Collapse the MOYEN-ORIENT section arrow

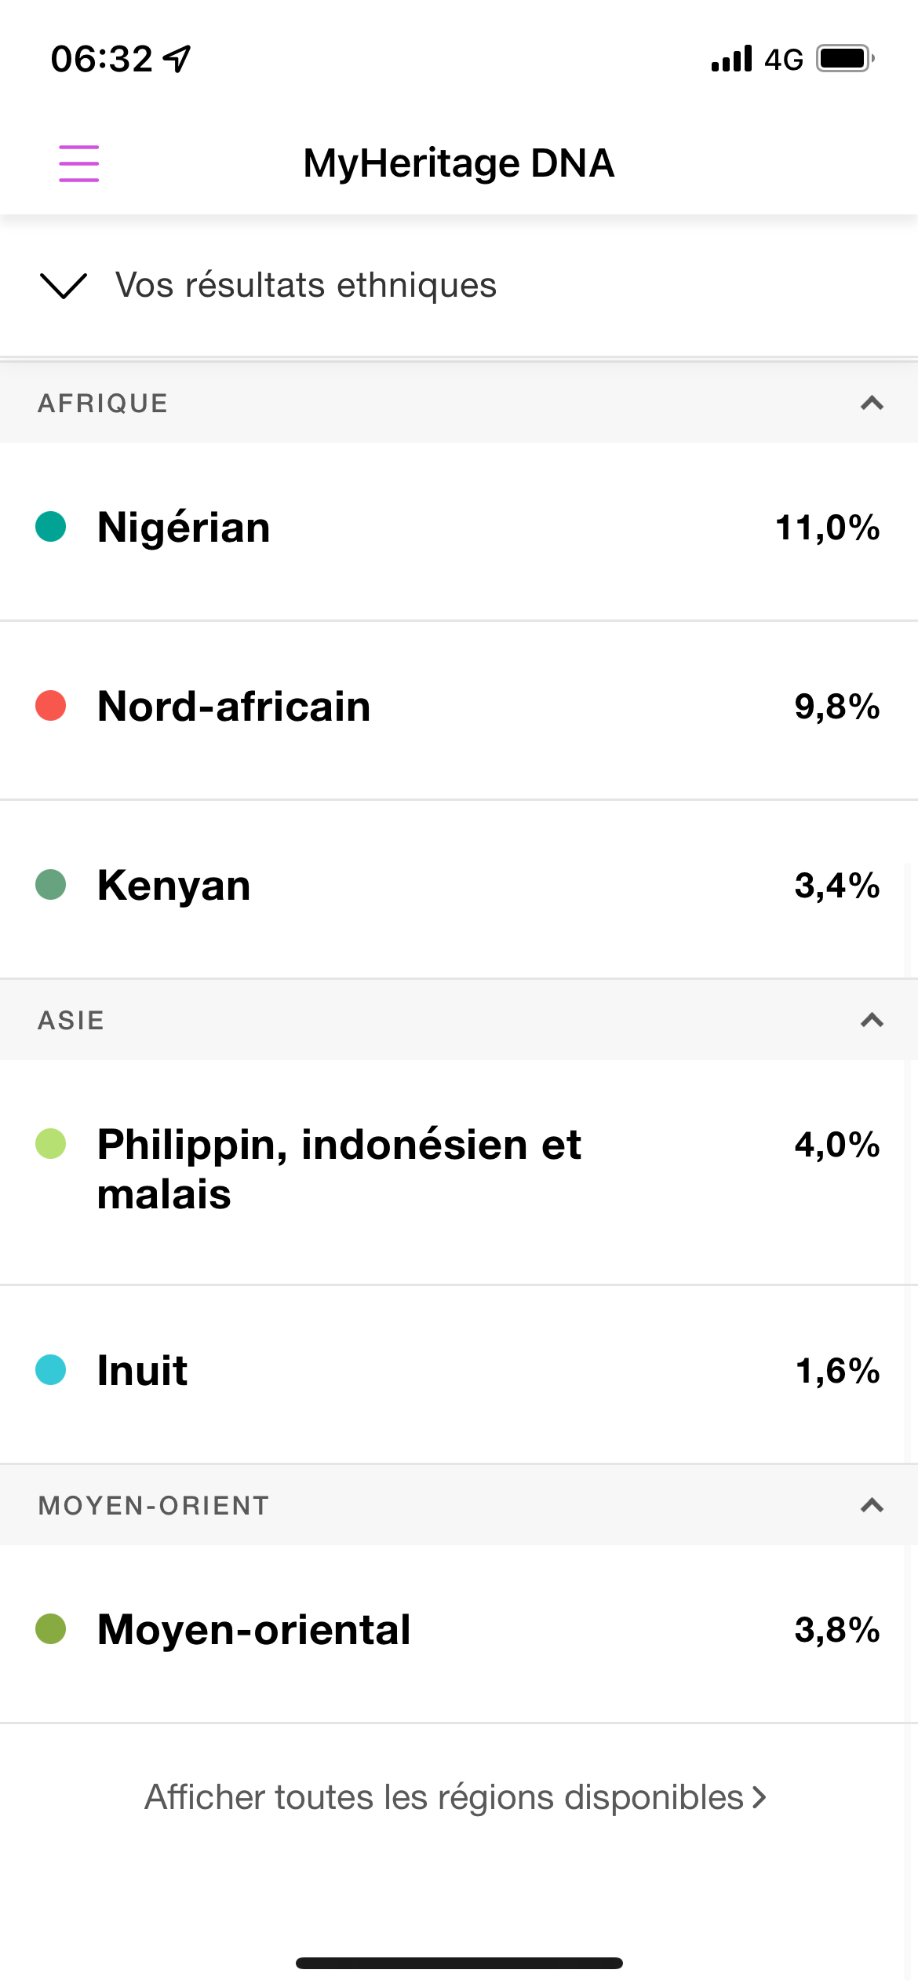(872, 1505)
